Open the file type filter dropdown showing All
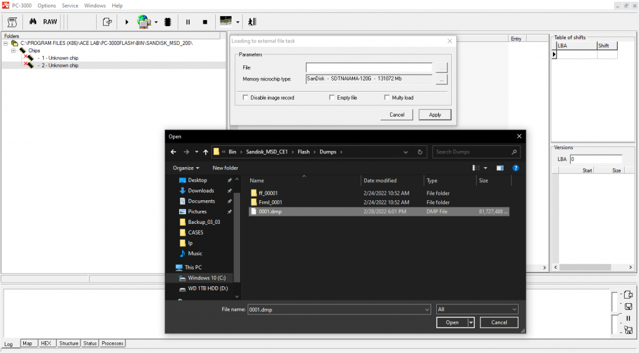Image resolution: width=639 pixels, height=353 pixels. (x=477, y=309)
